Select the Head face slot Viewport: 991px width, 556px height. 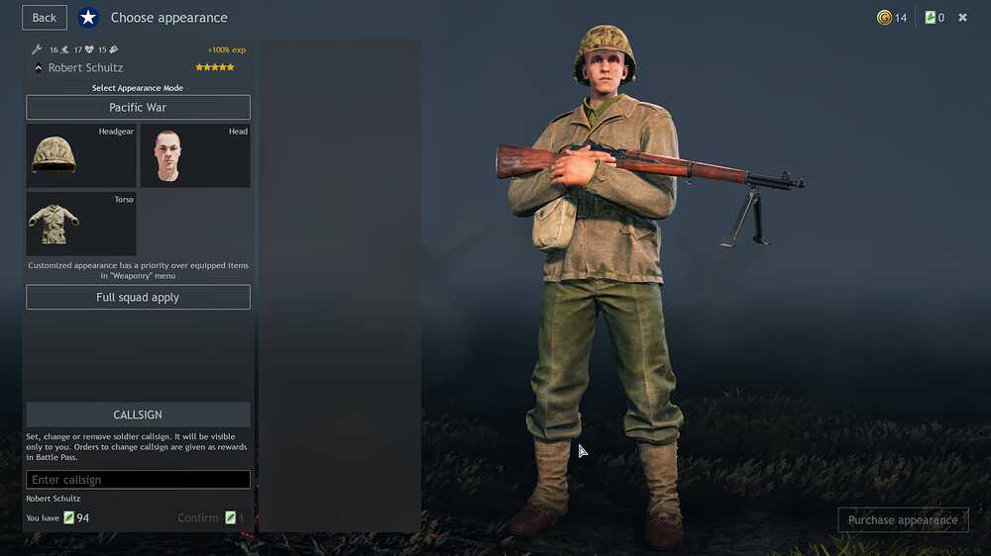[195, 155]
